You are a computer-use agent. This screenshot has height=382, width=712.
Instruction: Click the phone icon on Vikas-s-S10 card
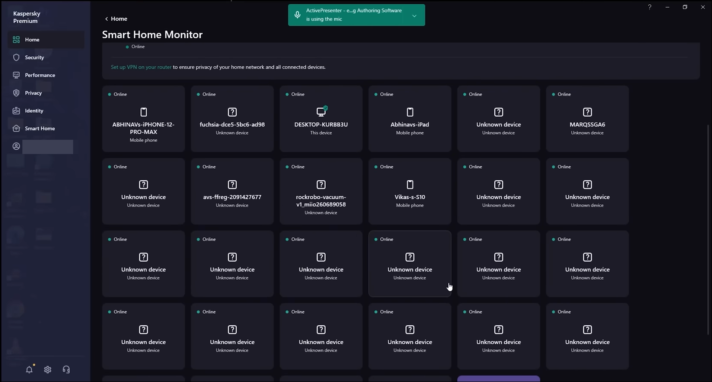[410, 185]
